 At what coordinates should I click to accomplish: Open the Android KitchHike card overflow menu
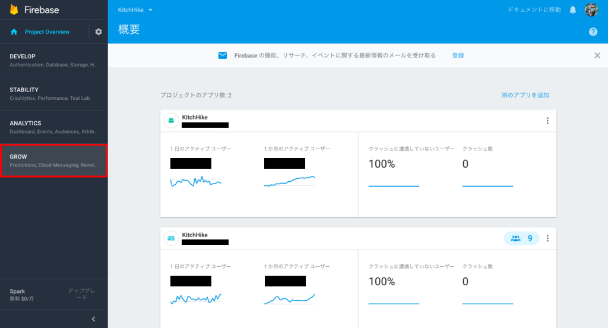click(x=547, y=121)
